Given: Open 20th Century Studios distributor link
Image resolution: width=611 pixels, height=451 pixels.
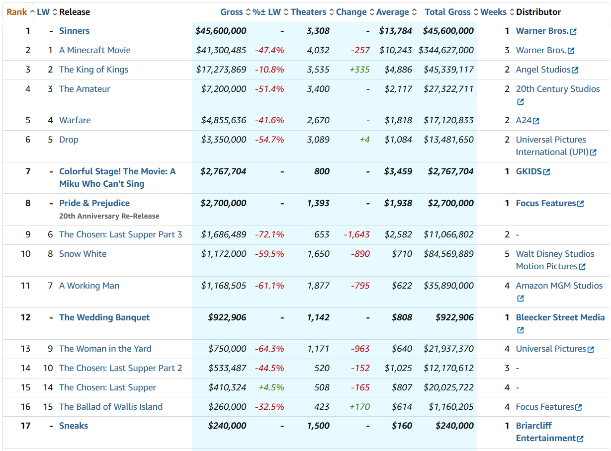Looking at the screenshot, I should tap(558, 89).
